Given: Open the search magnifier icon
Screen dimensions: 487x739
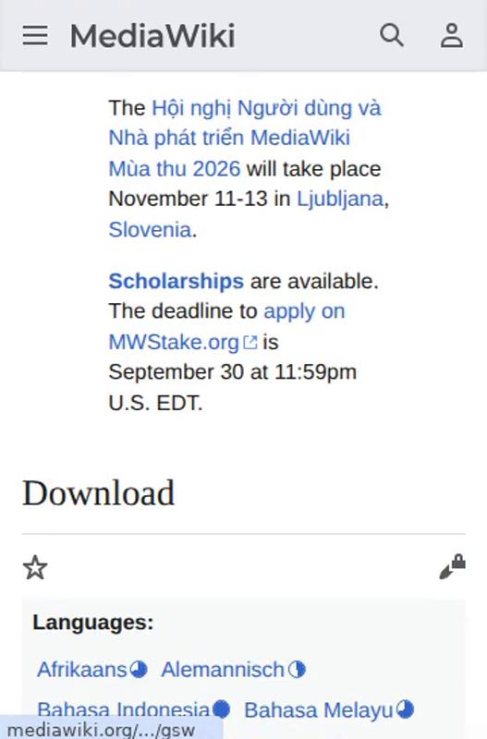Looking at the screenshot, I should point(392,36).
